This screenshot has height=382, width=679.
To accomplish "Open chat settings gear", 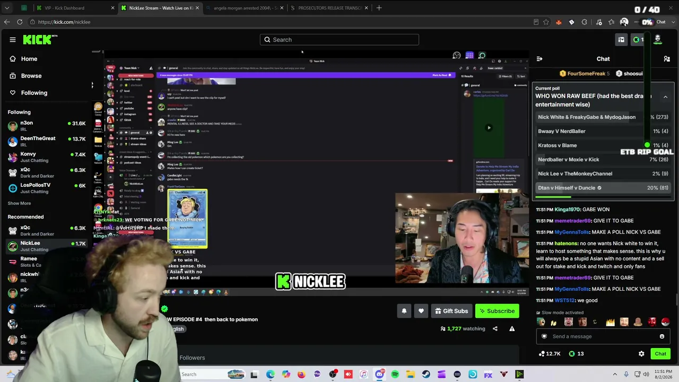I will pos(641,354).
